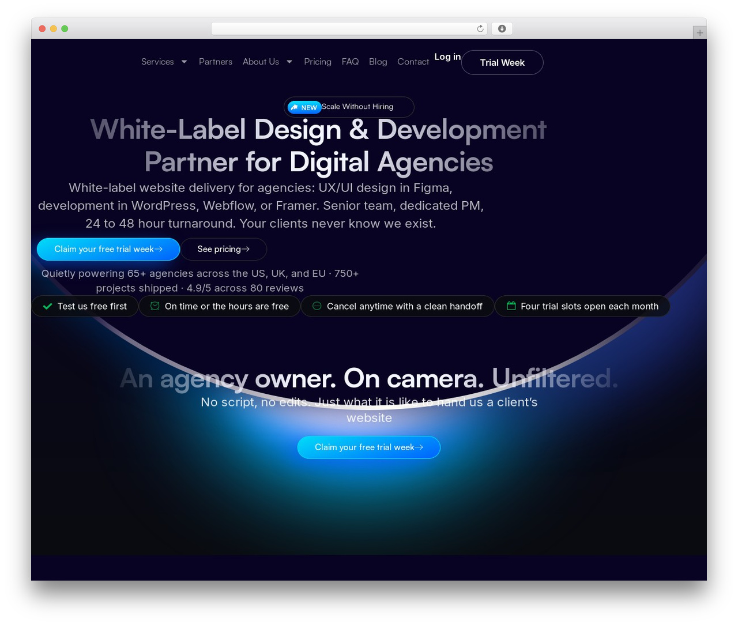Open the browser downloads button
Viewport: 738px width, 625px height.
502,29
